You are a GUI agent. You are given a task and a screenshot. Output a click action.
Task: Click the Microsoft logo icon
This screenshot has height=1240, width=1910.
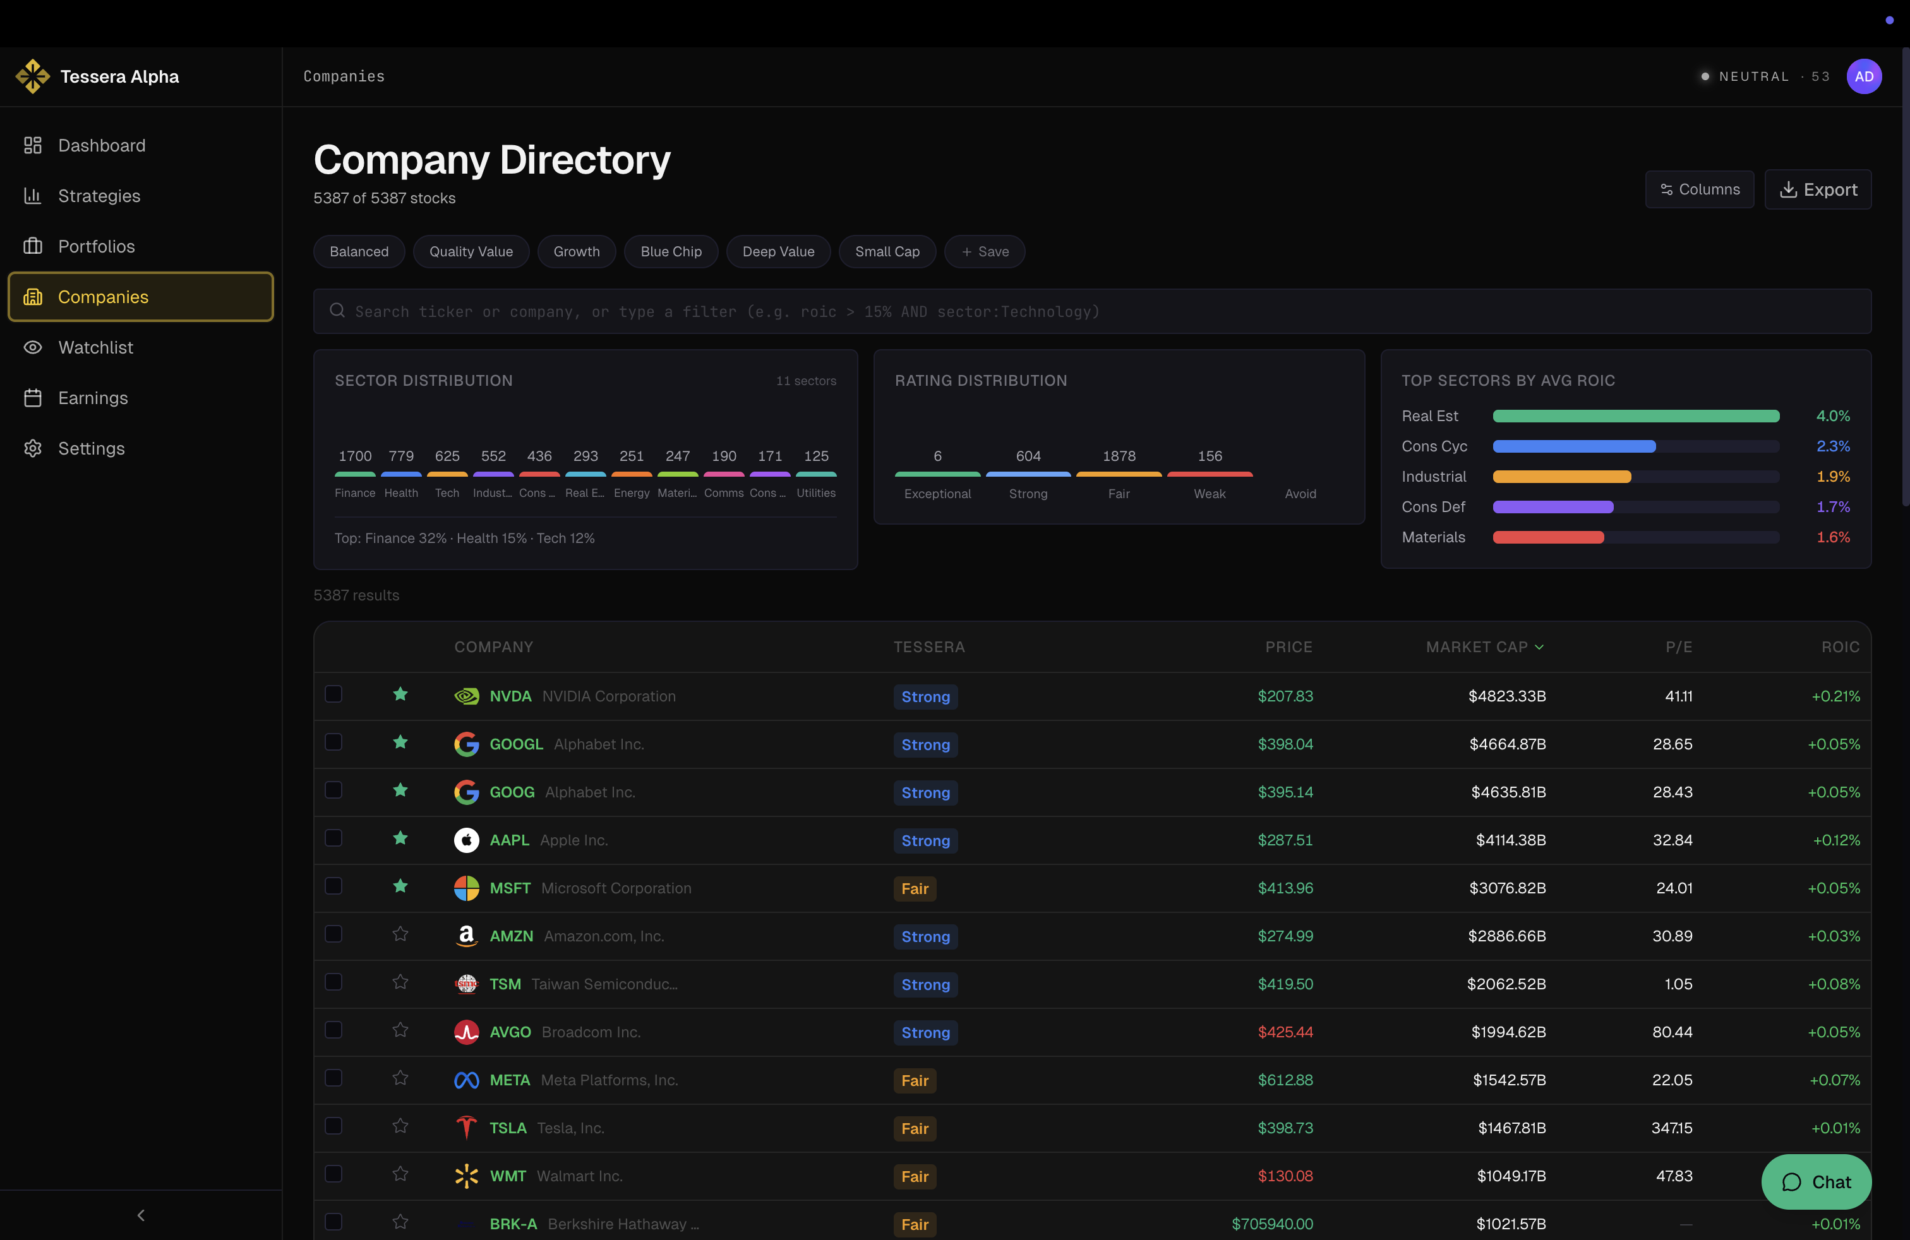pos(466,888)
